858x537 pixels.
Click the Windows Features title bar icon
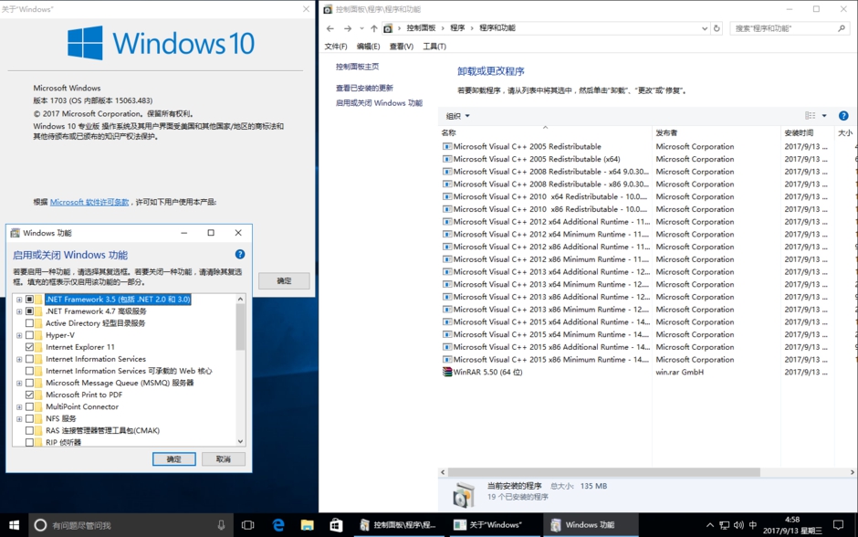(x=15, y=233)
